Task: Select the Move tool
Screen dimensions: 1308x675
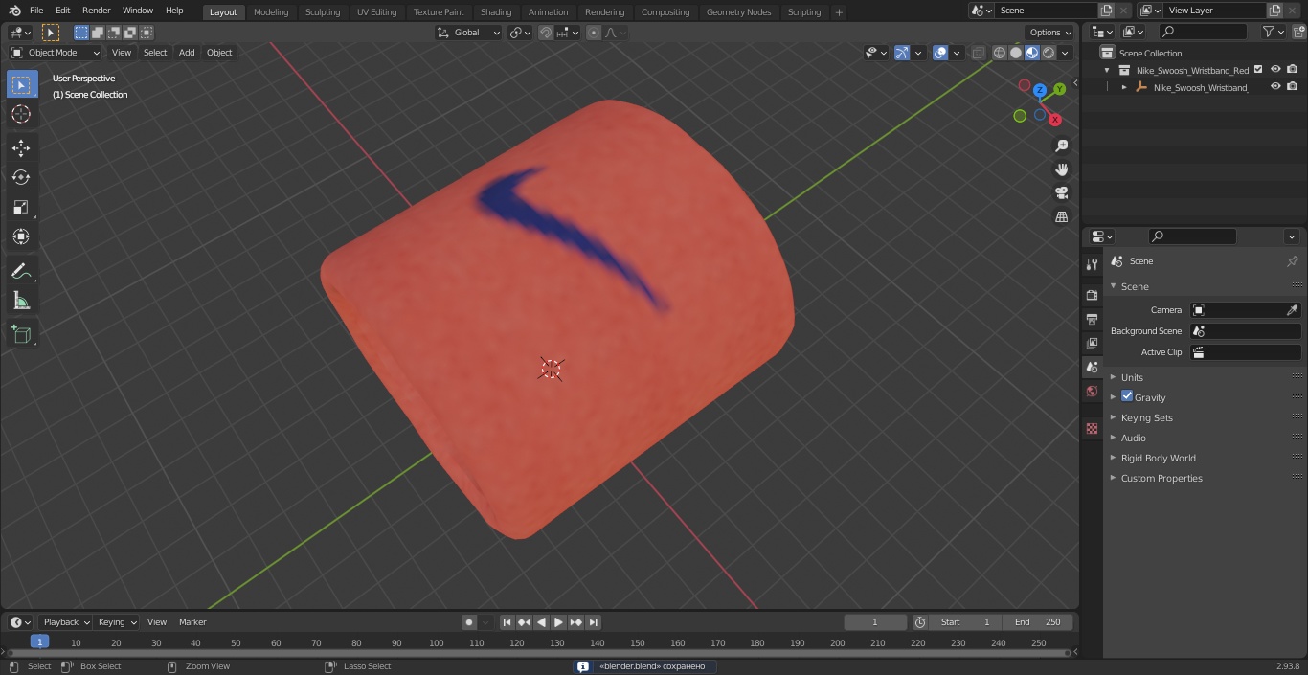Action: coord(21,147)
